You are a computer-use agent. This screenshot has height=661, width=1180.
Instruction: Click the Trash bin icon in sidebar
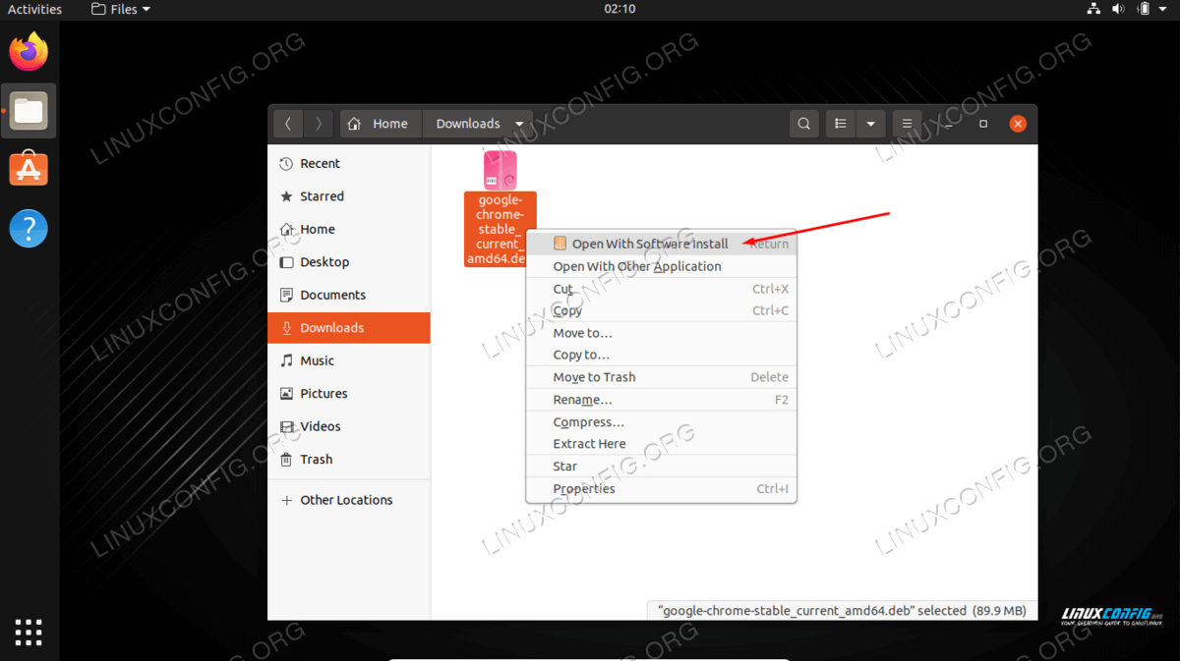coord(286,460)
